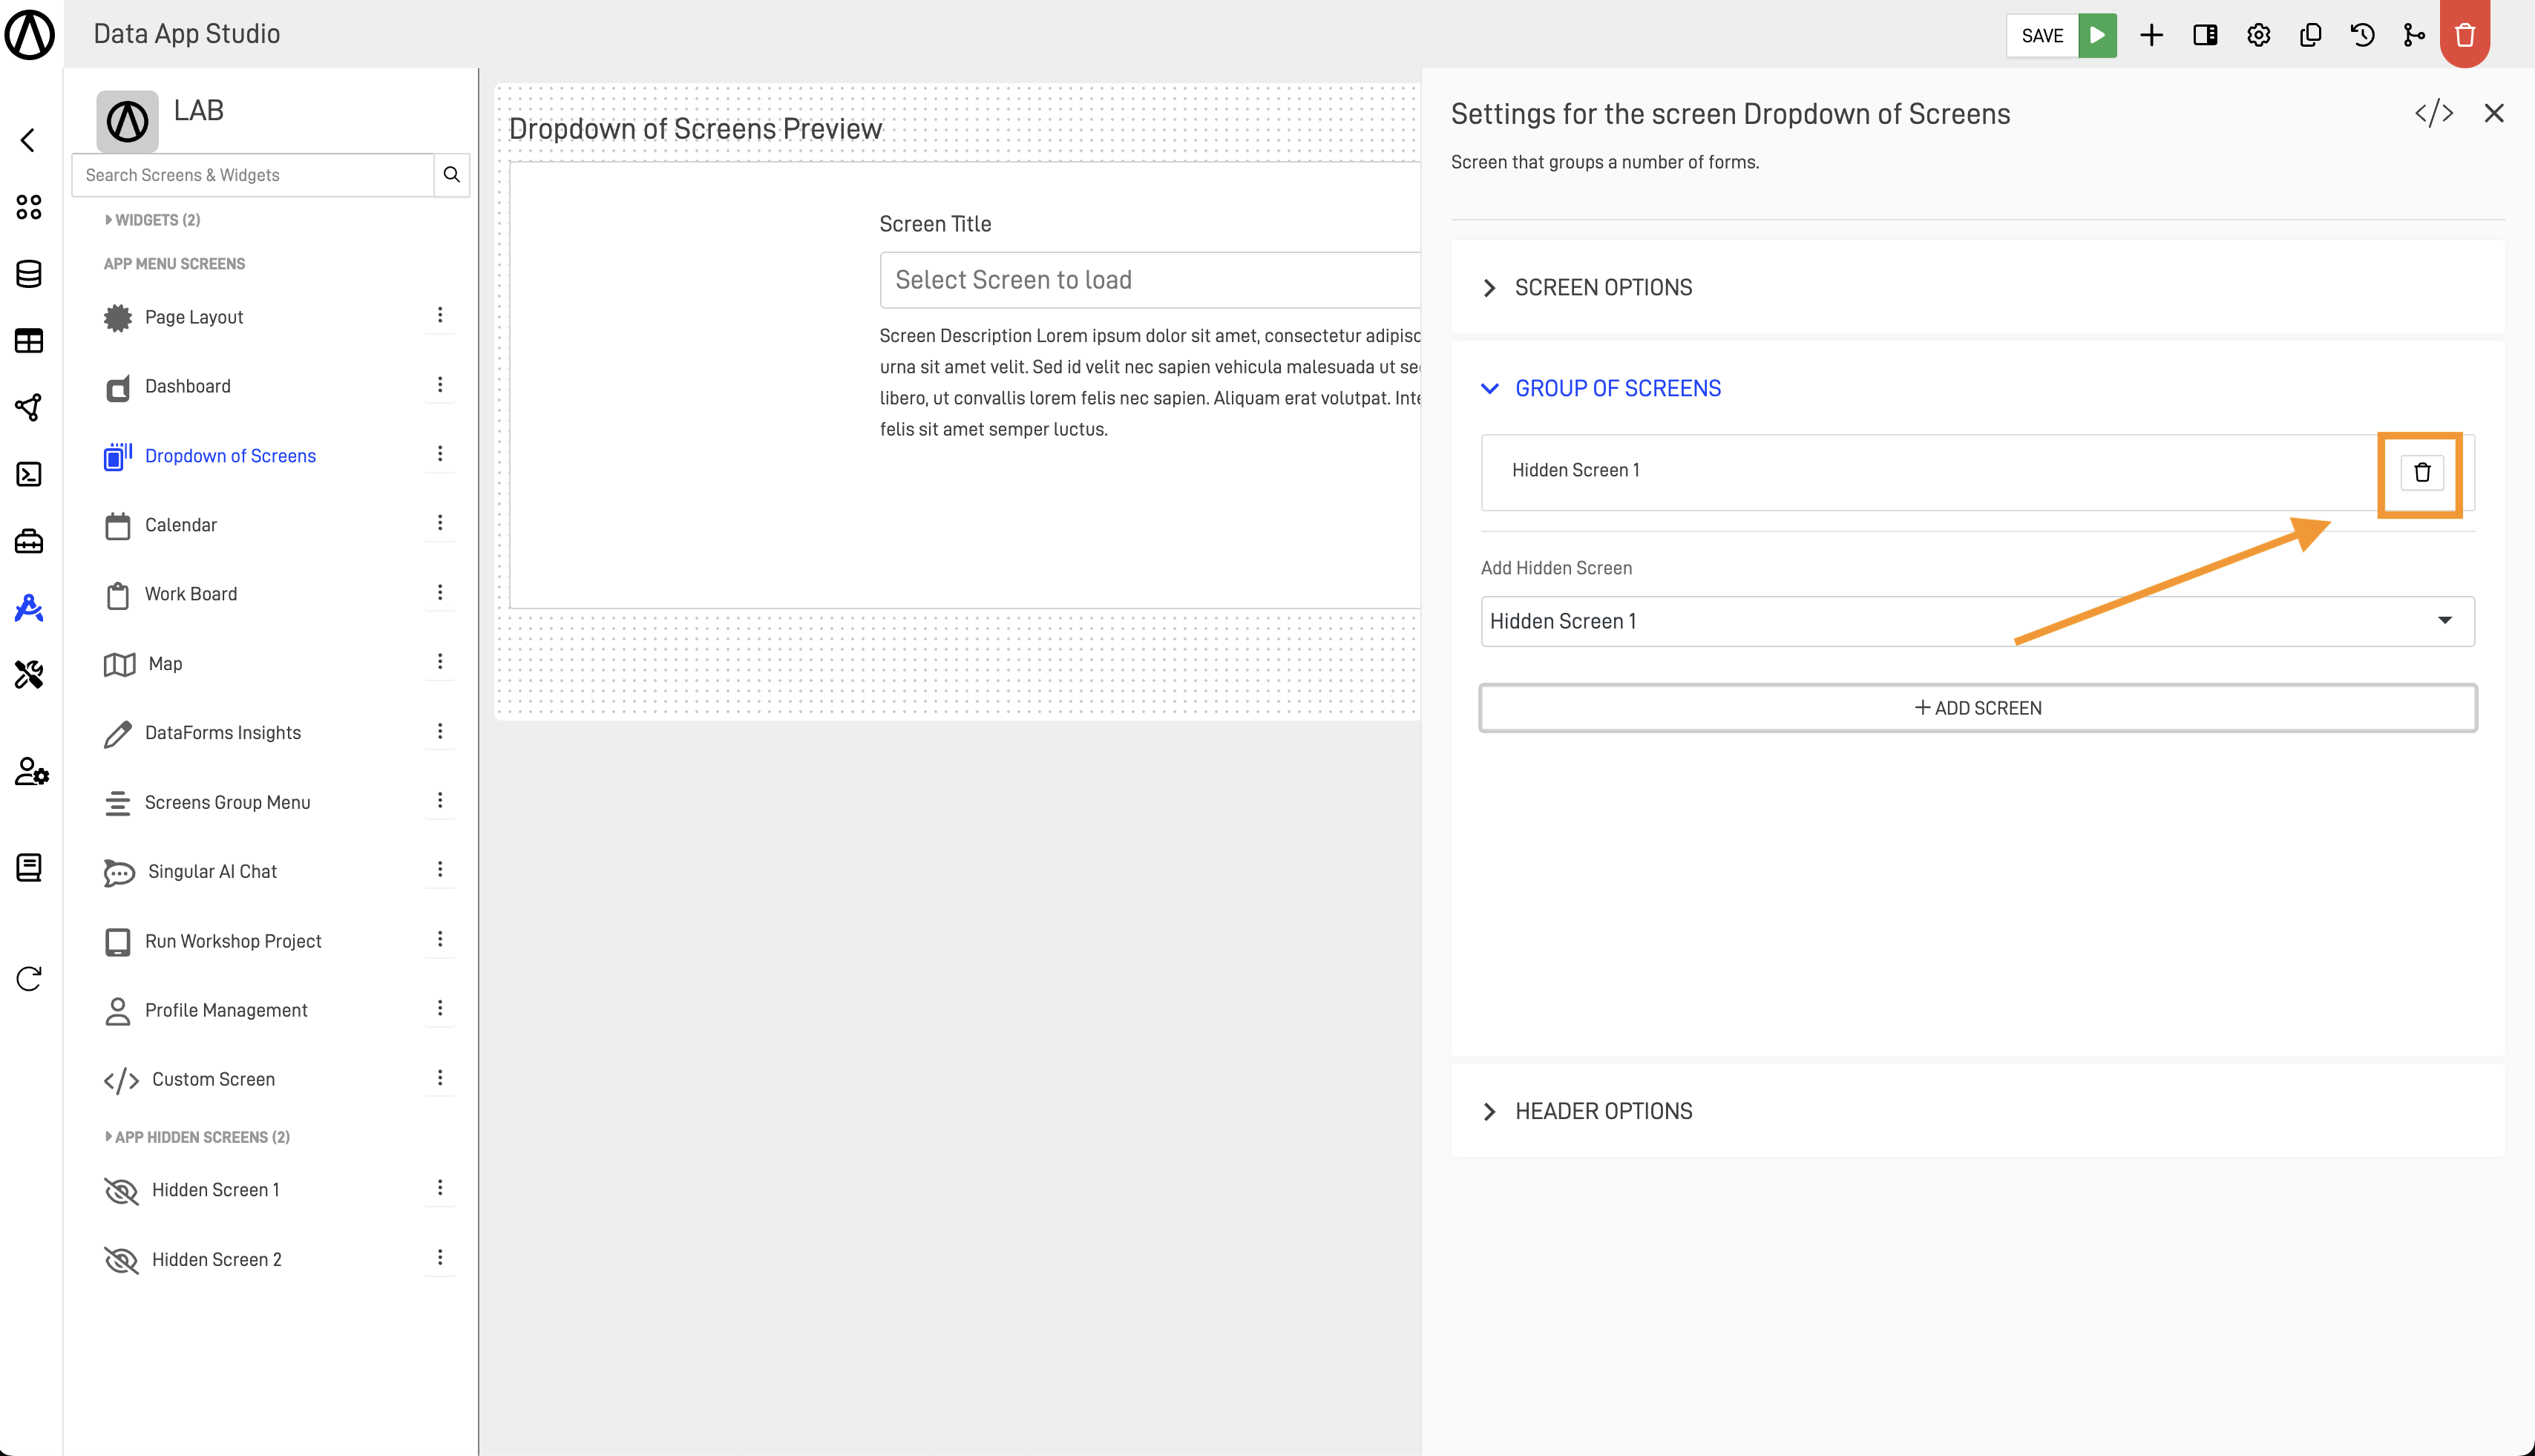Click the green Run play button
Screen dimensions: 2535x1456
[x=2097, y=35]
